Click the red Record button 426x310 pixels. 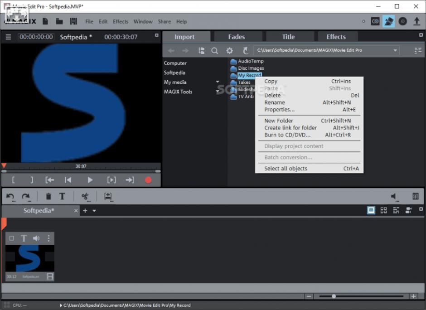(148, 180)
